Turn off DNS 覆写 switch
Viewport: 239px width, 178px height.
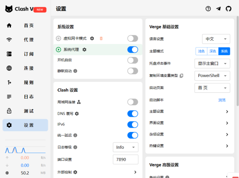tap(132, 114)
